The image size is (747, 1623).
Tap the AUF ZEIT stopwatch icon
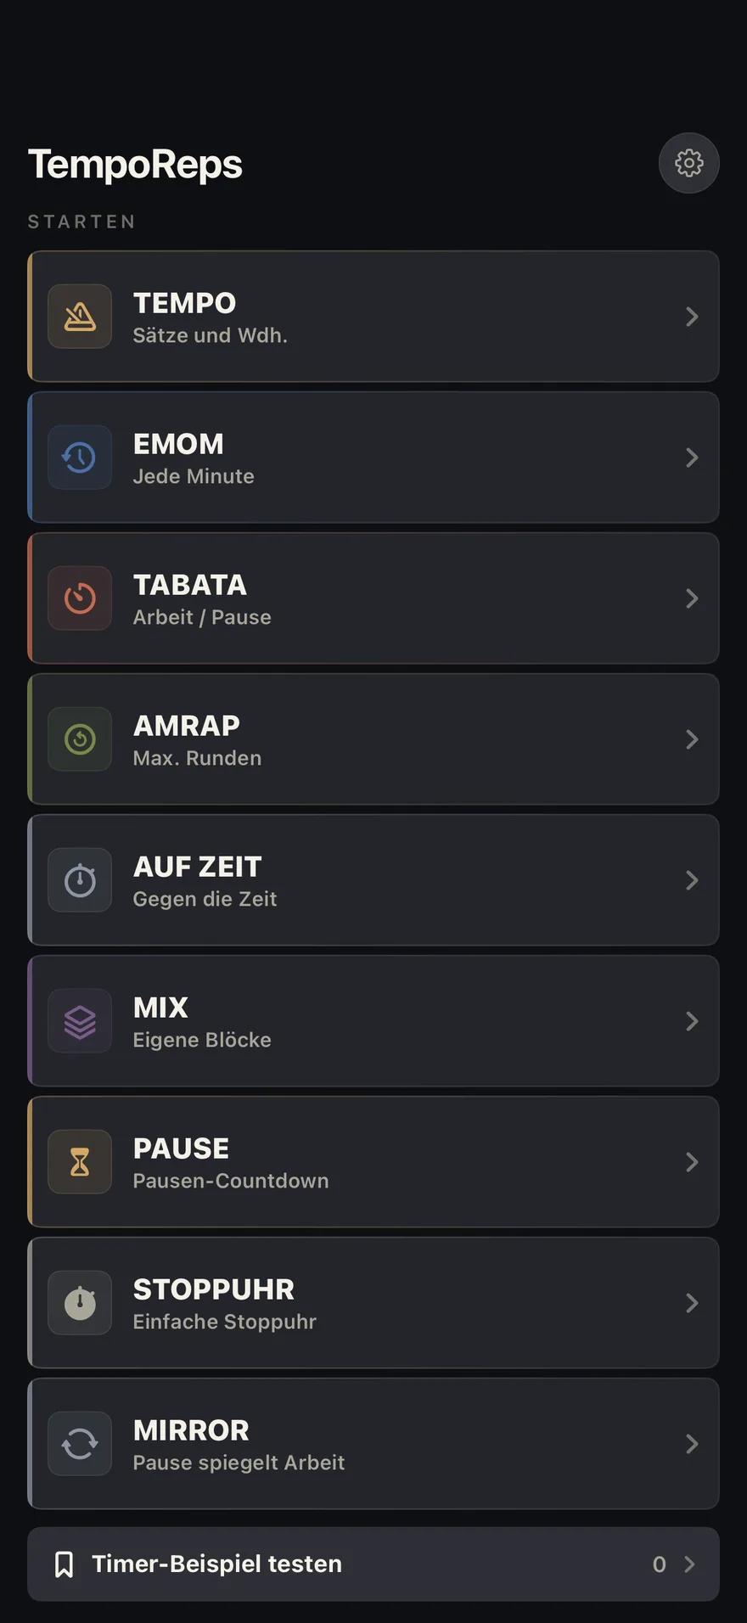(80, 880)
